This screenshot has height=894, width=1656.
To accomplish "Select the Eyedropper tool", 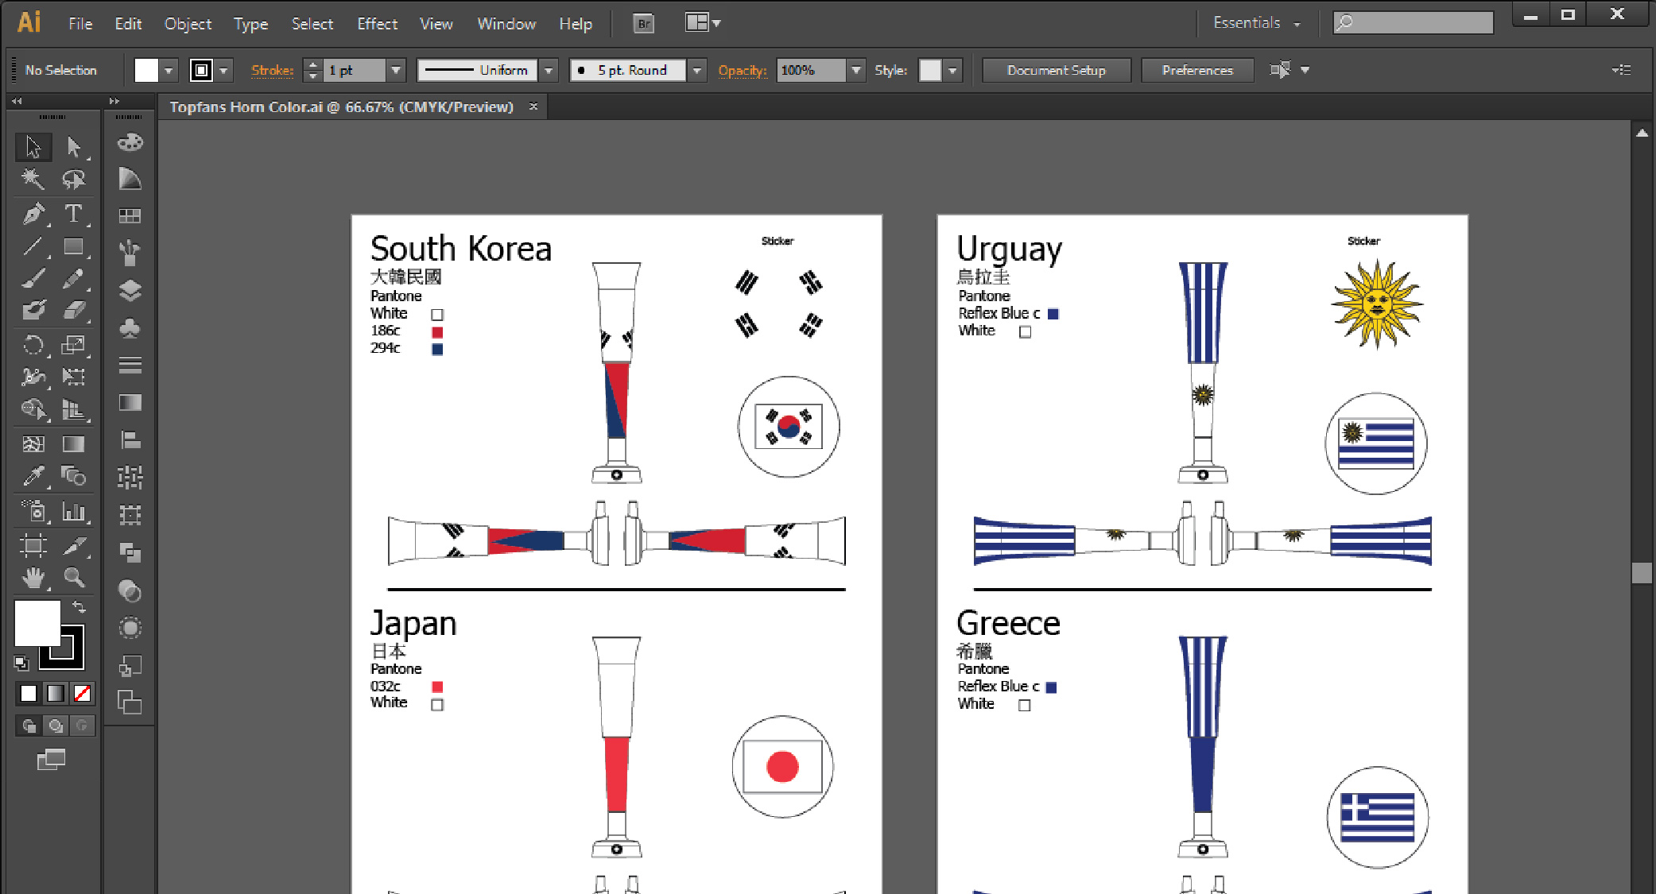I will coord(33,476).
